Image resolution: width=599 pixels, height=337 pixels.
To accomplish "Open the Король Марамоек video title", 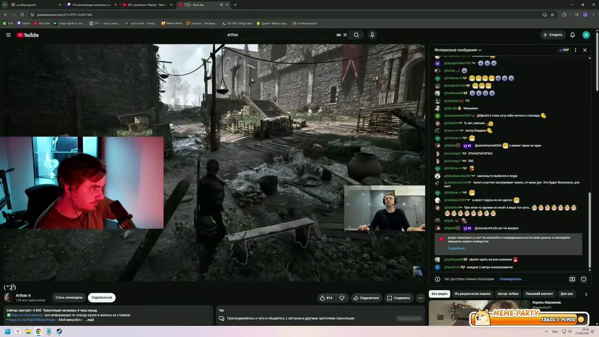I will (x=547, y=302).
